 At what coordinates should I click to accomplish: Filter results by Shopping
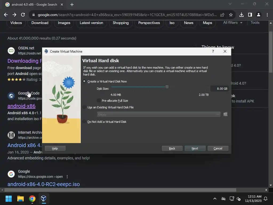(121, 23)
